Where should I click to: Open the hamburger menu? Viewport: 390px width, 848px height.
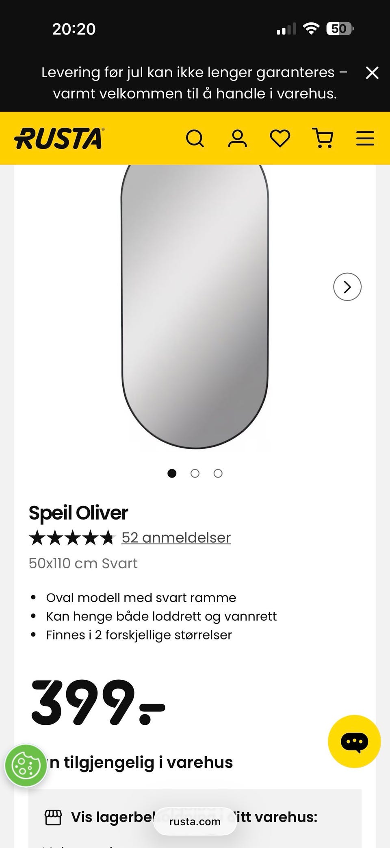(365, 138)
